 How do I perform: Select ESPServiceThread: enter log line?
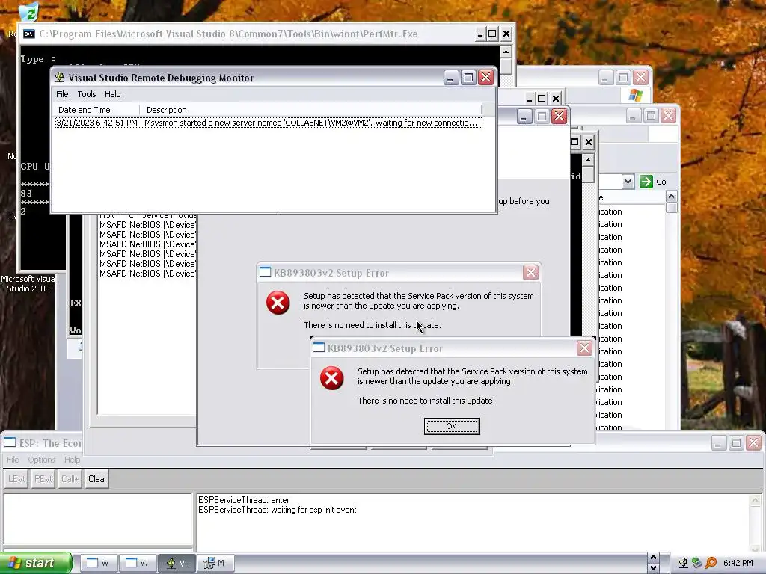pyautogui.click(x=243, y=500)
